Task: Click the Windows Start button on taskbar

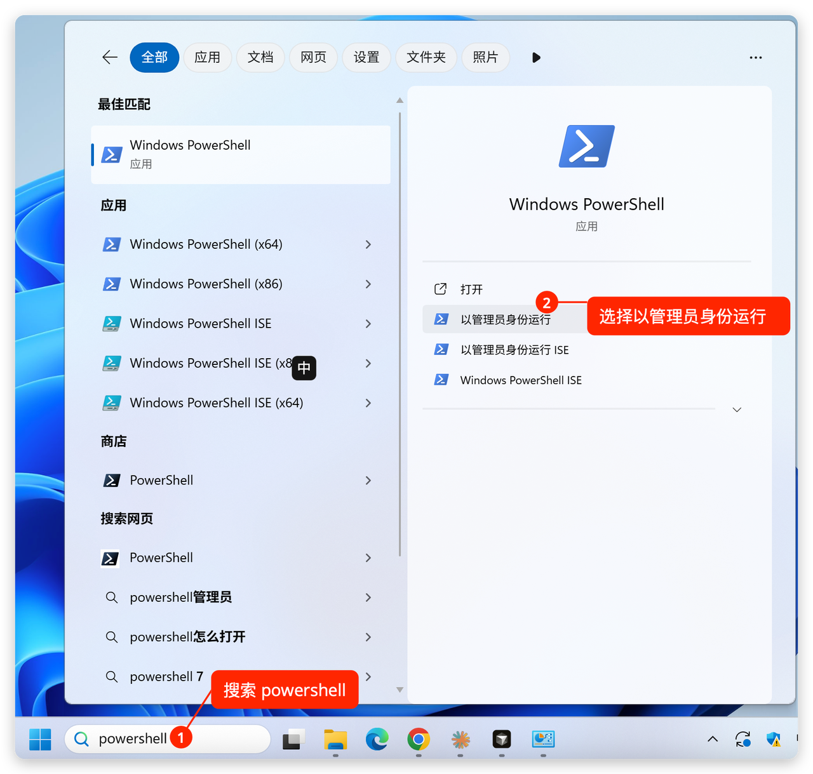Action: (x=40, y=739)
